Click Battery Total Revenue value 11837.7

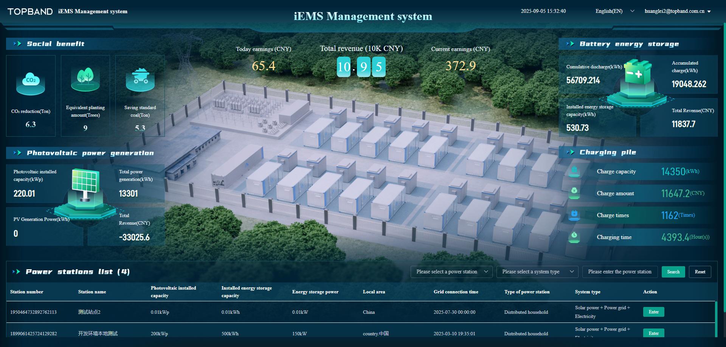point(683,124)
